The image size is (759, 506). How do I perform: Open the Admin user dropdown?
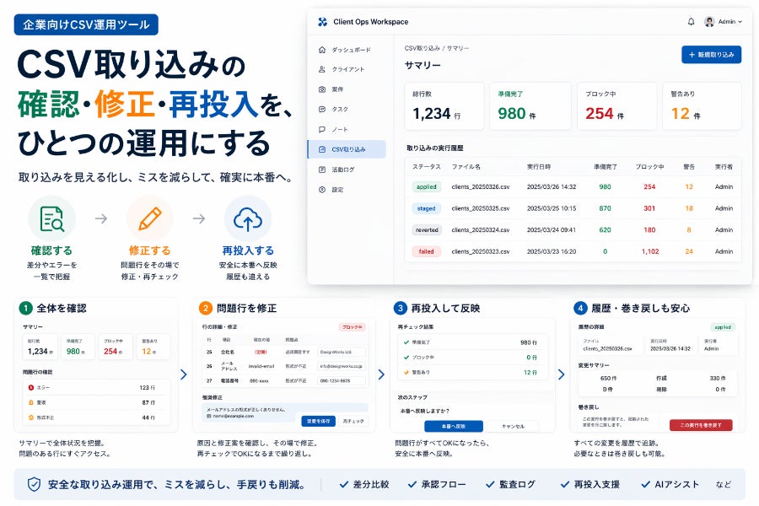(x=724, y=22)
